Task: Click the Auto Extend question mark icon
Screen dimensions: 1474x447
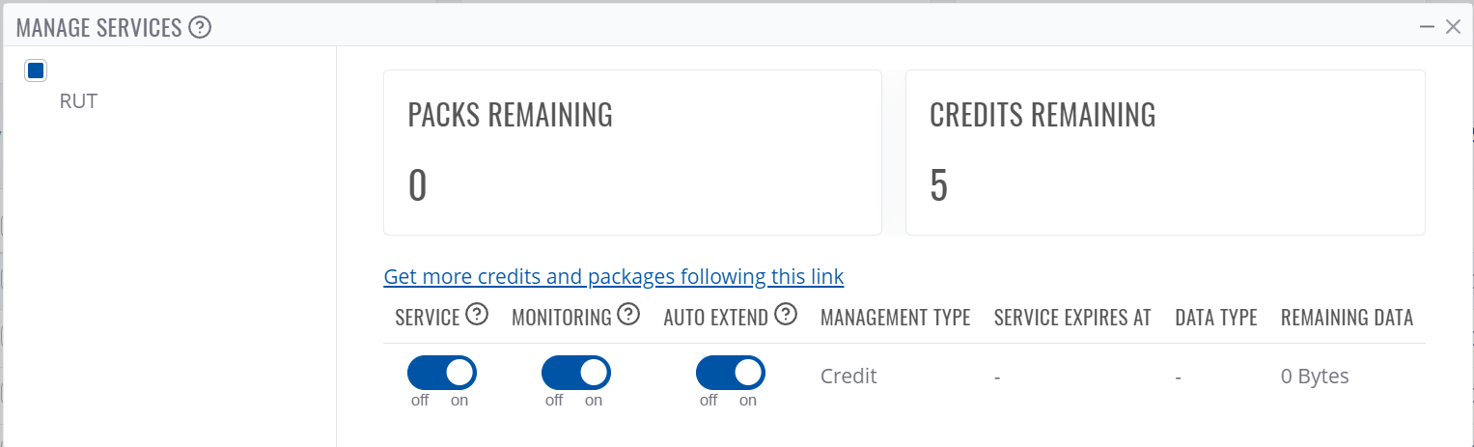Action: 786,315
